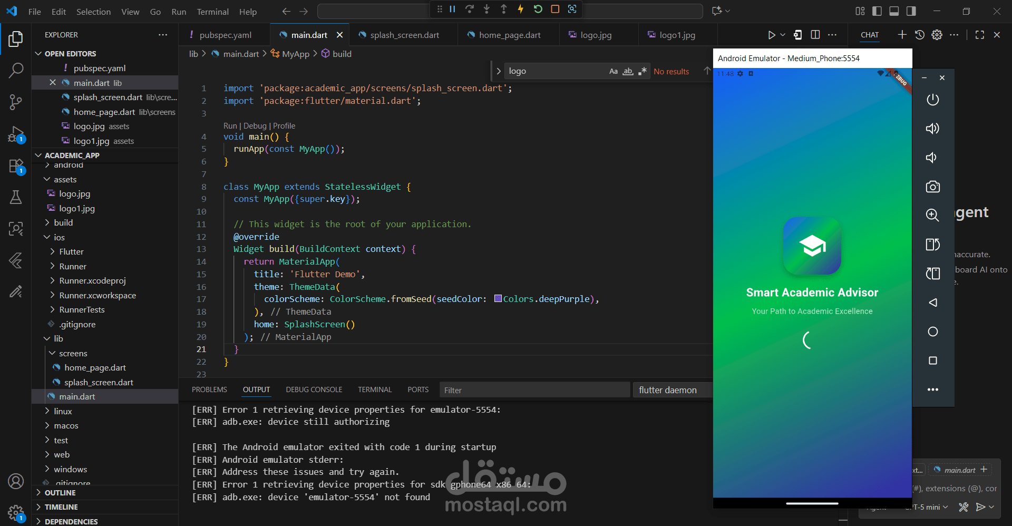1012x526 pixels.
Task: Stop the debug session
Action: [x=555, y=9]
